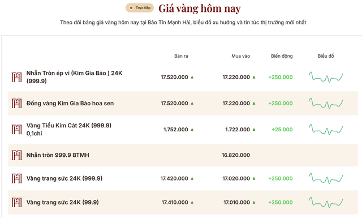
Task: Click the logo icon beside Đồng vàng Kim Gia Bảo
Action: (x=16, y=103)
